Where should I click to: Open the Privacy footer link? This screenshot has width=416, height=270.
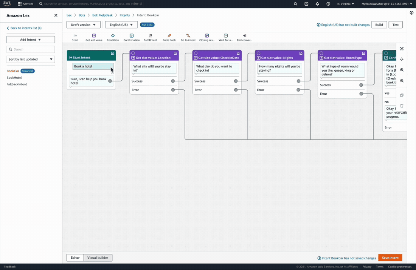click(x=367, y=267)
